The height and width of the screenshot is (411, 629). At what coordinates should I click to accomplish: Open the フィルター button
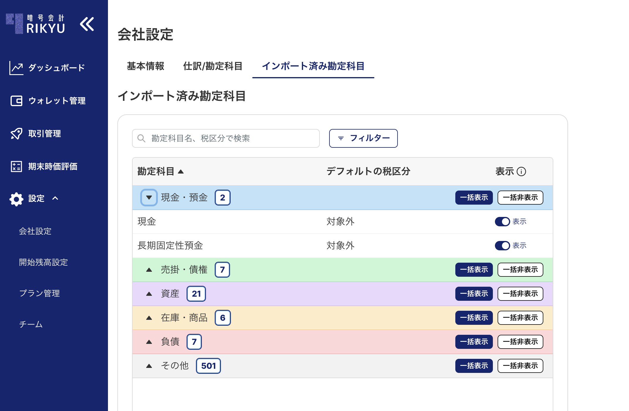pyautogui.click(x=363, y=138)
